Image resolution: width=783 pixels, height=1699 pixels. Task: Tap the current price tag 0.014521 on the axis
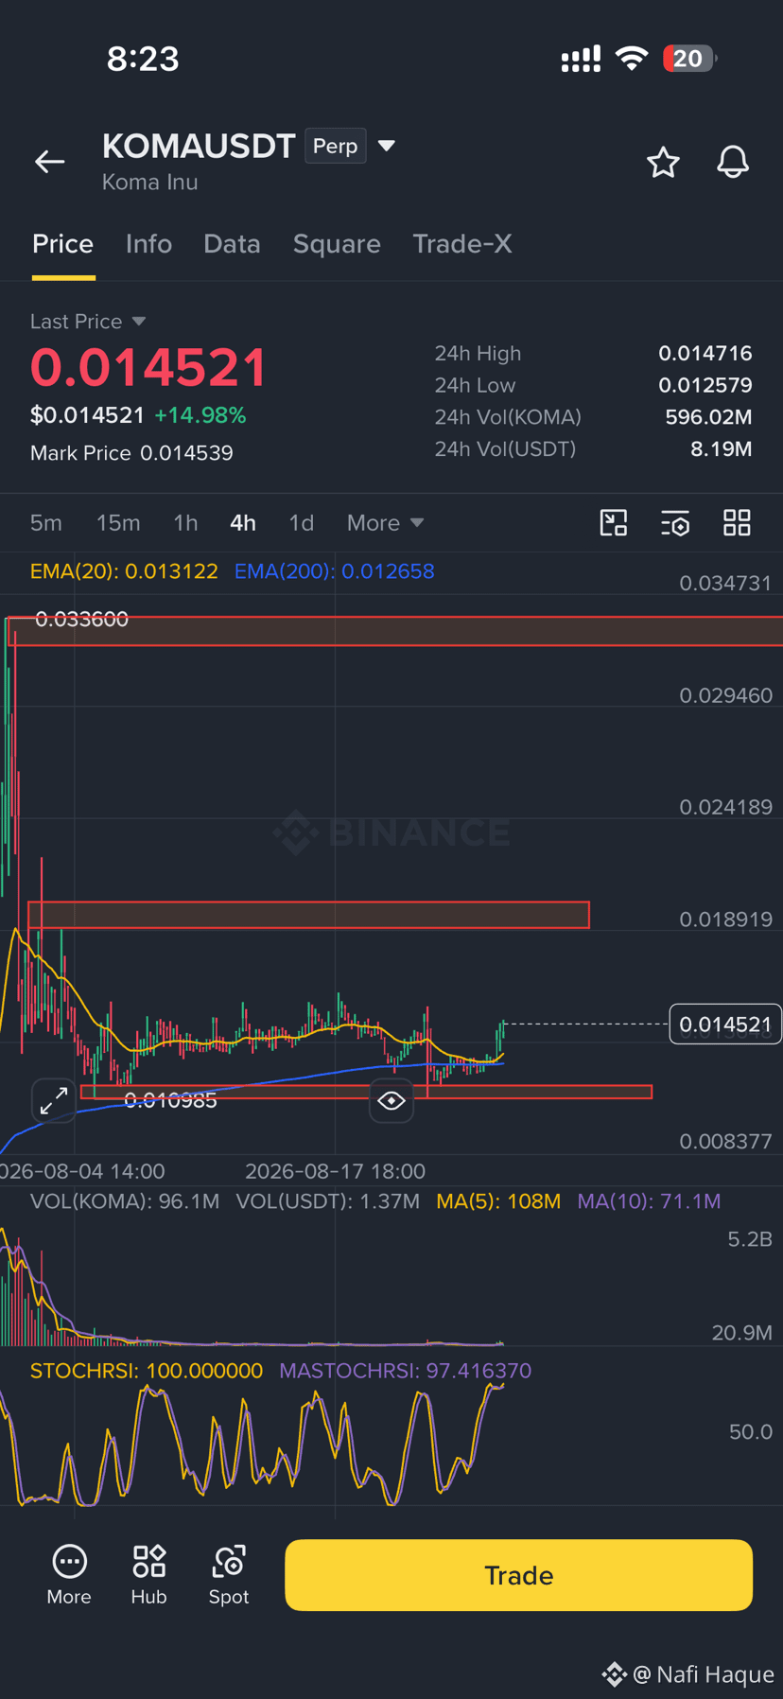click(x=725, y=1024)
